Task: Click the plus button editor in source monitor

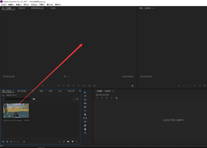Action: pyautogui.click(x=132, y=86)
